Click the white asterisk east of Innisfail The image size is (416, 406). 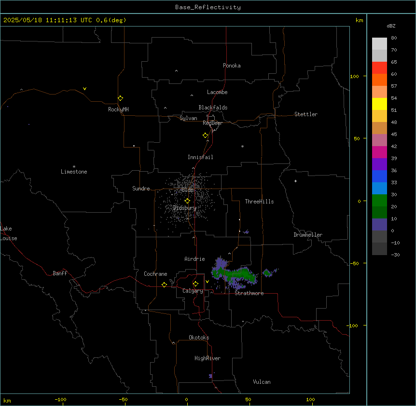[242, 146]
